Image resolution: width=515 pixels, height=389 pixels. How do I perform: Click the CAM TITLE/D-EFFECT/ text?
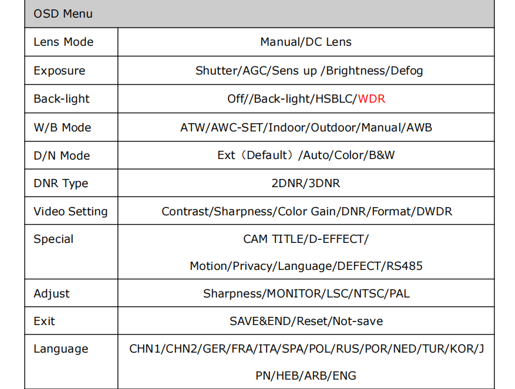[305, 239]
